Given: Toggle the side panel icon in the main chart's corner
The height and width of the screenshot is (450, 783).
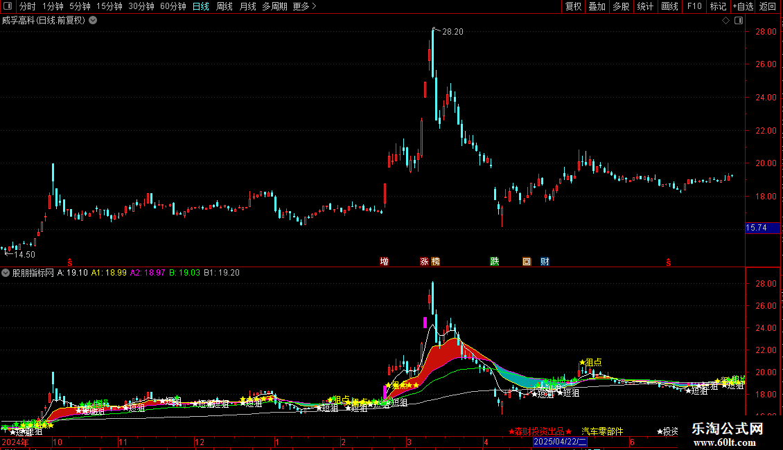Looking at the screenshot, I should [739, 21].
